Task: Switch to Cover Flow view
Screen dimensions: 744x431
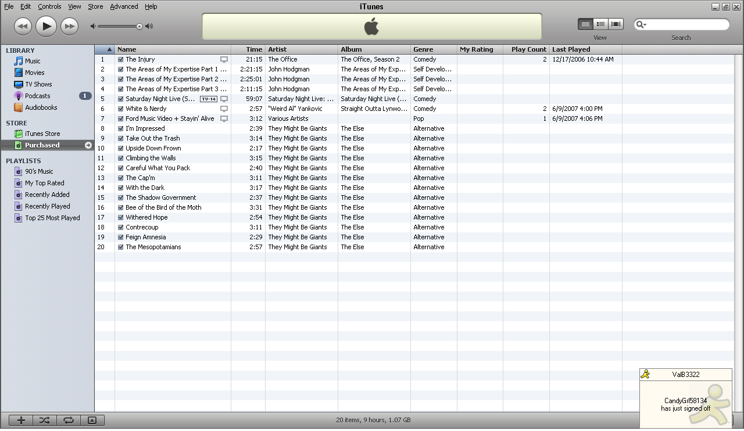Action: coord(616,24)
